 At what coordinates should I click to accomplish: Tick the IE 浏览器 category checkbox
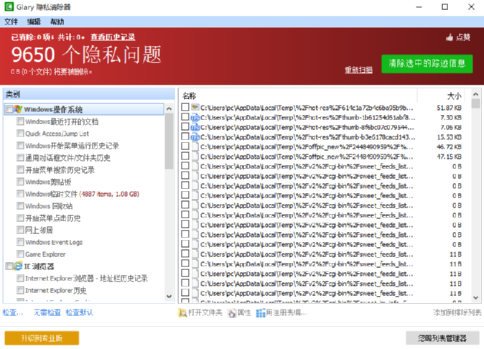coord(9,266)
